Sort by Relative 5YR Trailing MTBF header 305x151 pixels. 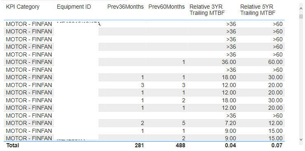(x=258, y=10)
